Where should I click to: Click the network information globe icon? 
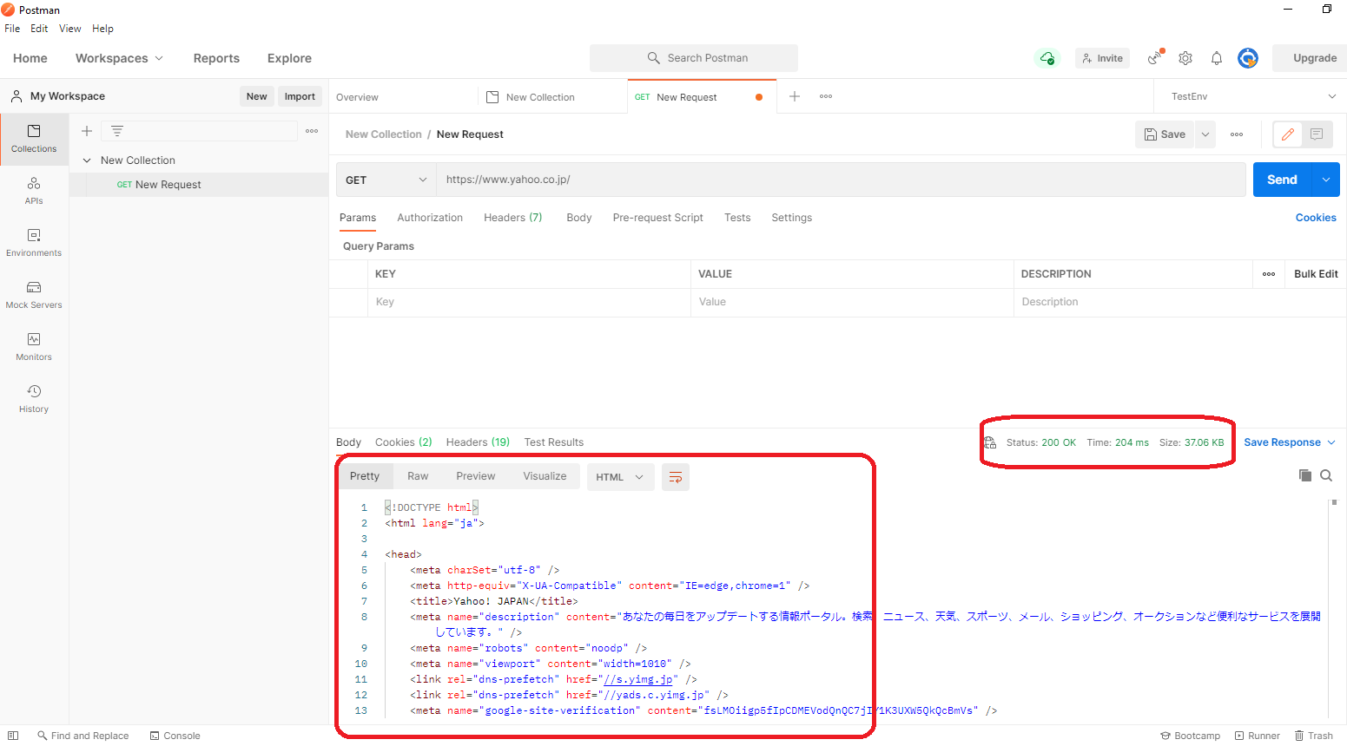tap(990, 442)
